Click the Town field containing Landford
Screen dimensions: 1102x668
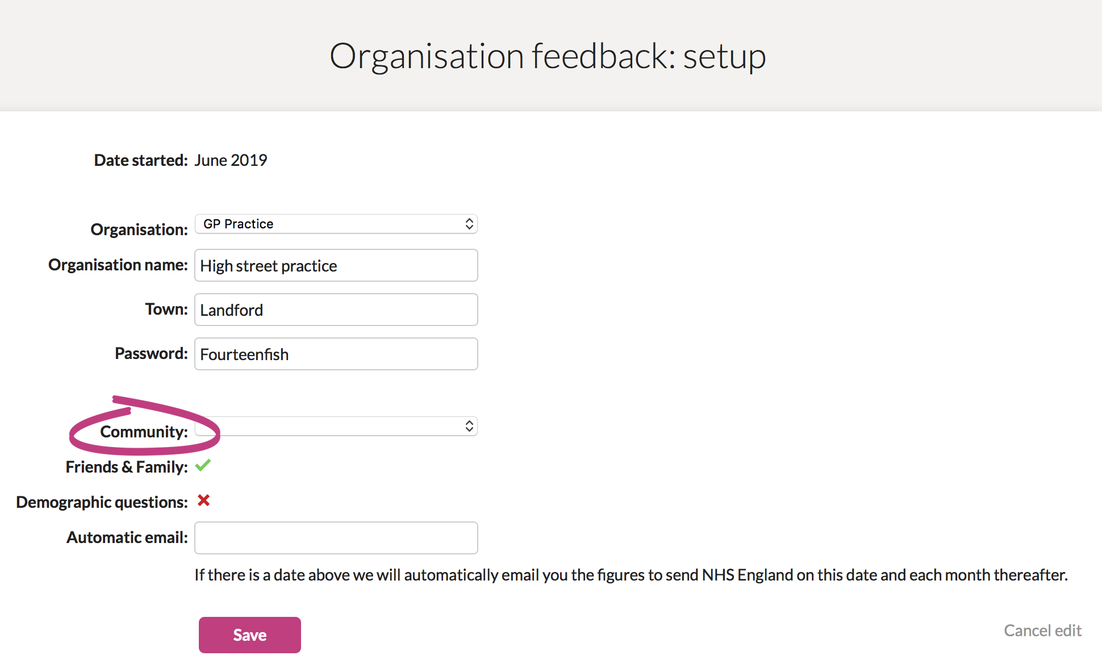(336, 310)
